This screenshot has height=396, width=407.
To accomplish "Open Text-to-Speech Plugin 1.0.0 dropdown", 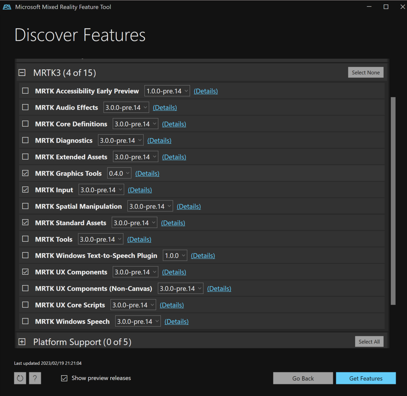I will [x=175, y=255].
